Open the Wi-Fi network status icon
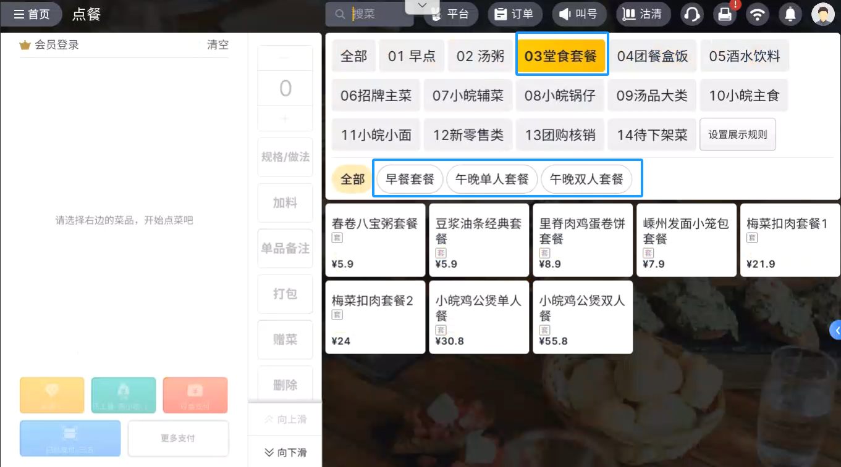841x467 pixels. [757, 14]
